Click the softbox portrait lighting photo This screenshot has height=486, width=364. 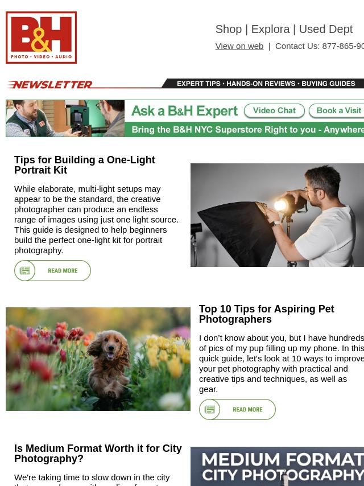[x=277, y=215]
